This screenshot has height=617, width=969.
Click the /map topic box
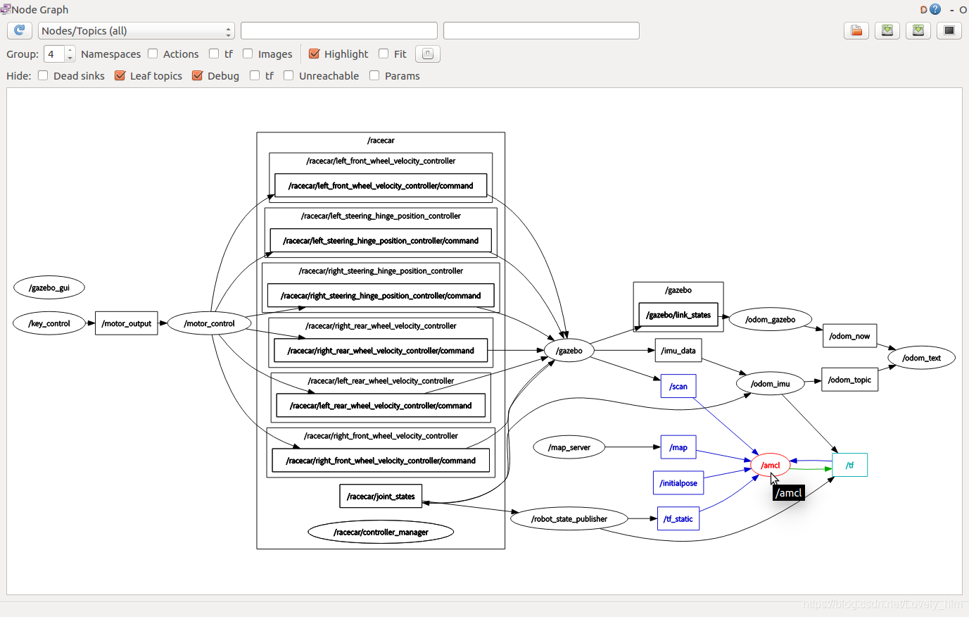[678, 447]
